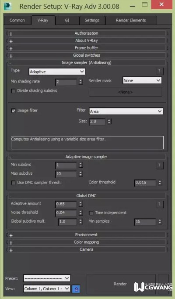Collapse the Global DMC rollout

[x=87, y=196]
